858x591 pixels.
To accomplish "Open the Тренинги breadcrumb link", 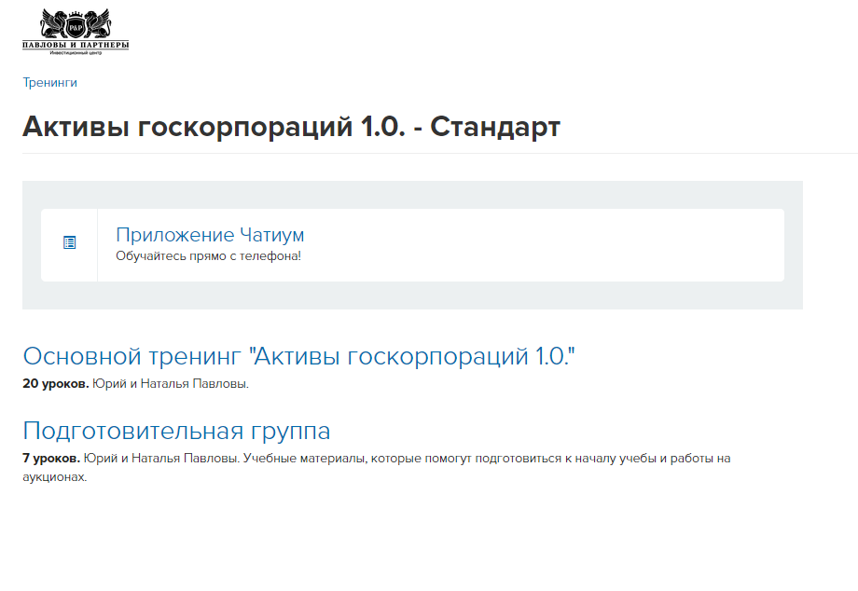I will (48, 82).
